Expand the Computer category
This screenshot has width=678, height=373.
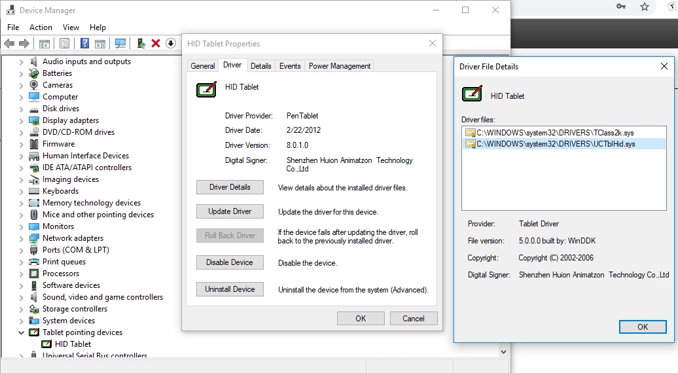coord(21,98)
